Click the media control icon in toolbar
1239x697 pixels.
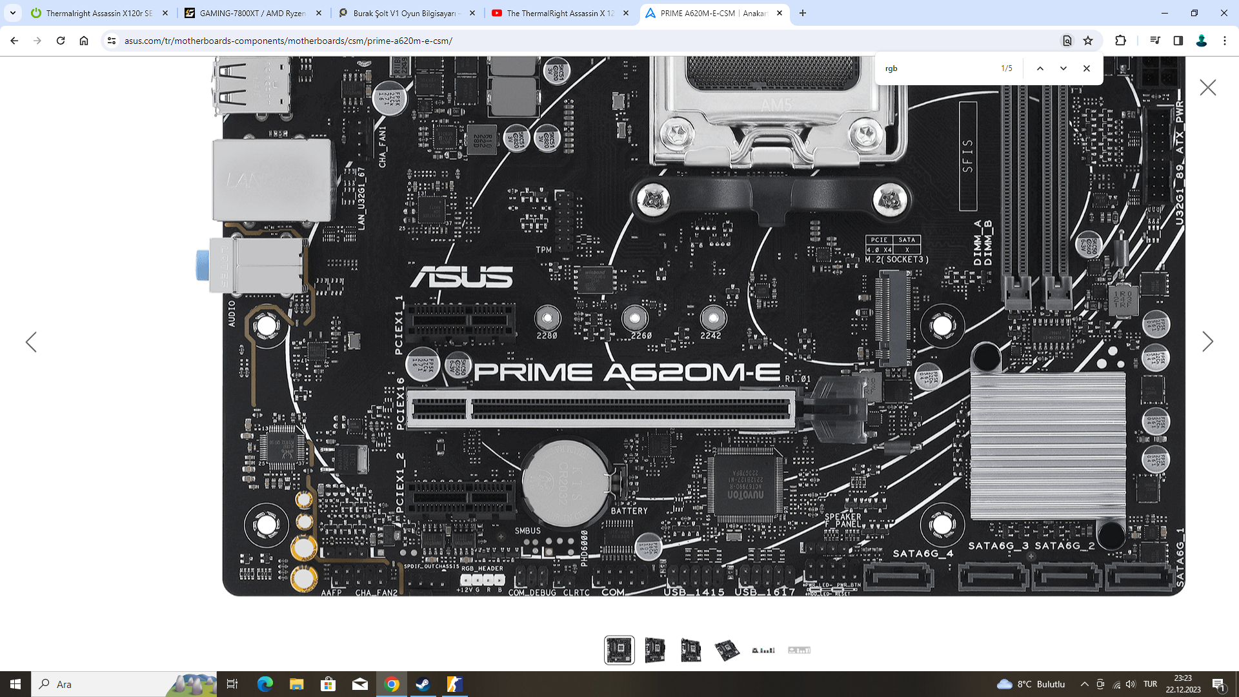[1154, 41]
